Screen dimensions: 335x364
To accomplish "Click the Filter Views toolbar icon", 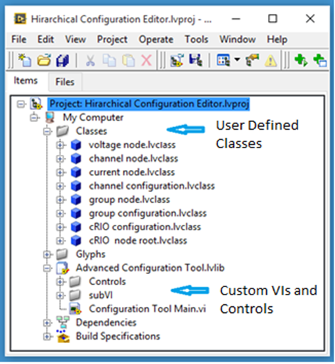I will click(x=223, y=60).
